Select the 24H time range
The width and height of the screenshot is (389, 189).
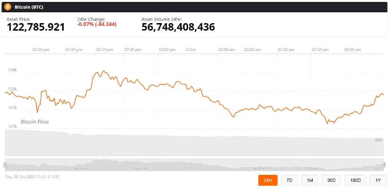pos(268,180)
